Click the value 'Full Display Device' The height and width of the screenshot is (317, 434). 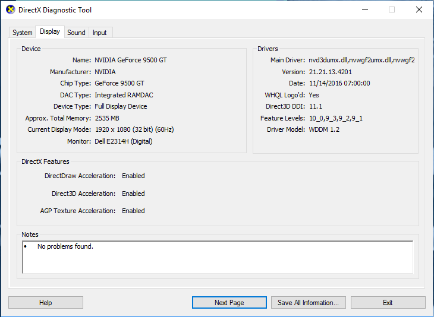[x=121, y=106]
